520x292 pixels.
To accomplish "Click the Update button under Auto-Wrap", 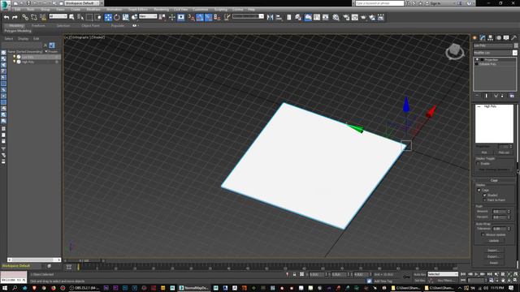I will coord(493,241).
